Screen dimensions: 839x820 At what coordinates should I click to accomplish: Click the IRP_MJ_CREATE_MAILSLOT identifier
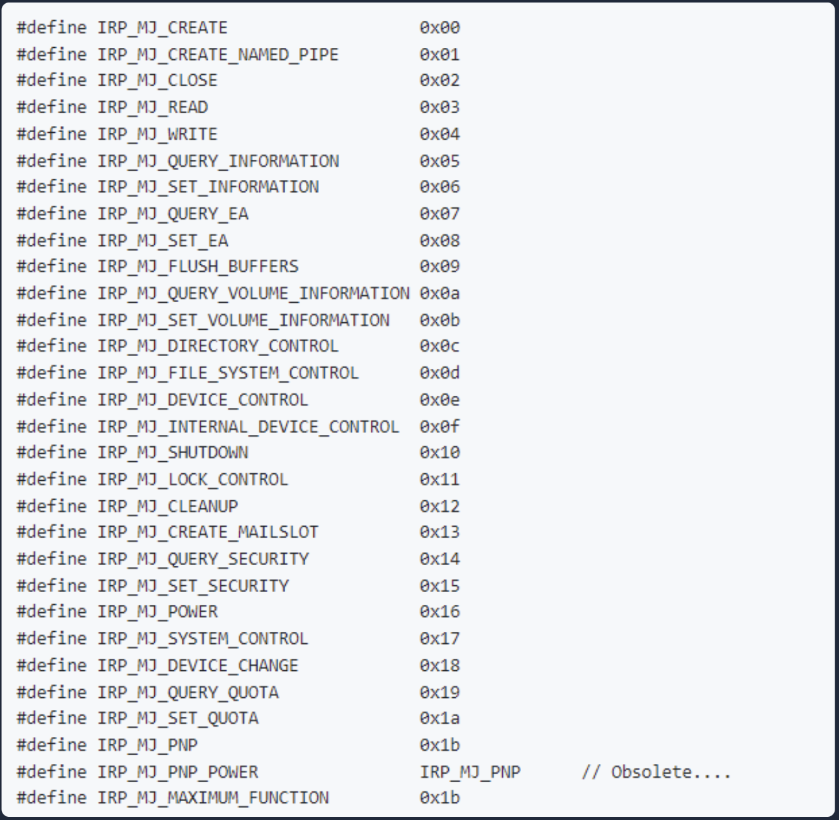tap(207, 532)
